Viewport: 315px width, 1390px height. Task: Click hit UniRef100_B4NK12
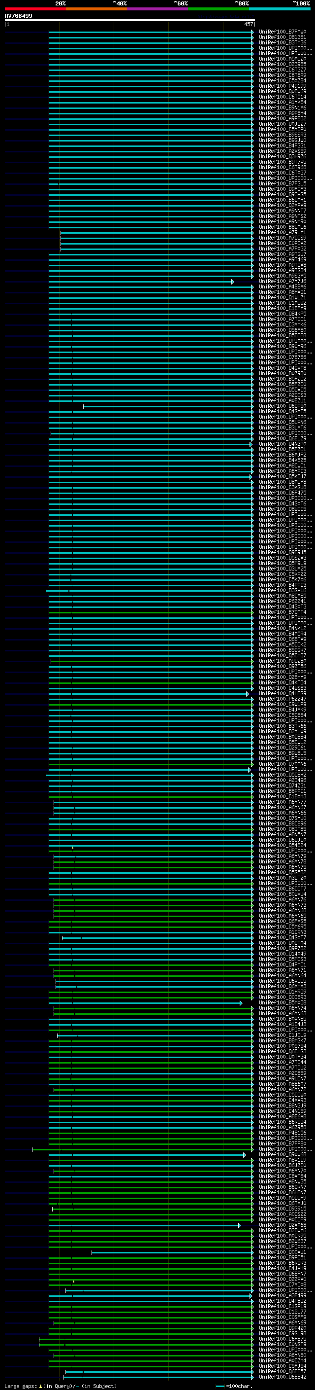283,628
